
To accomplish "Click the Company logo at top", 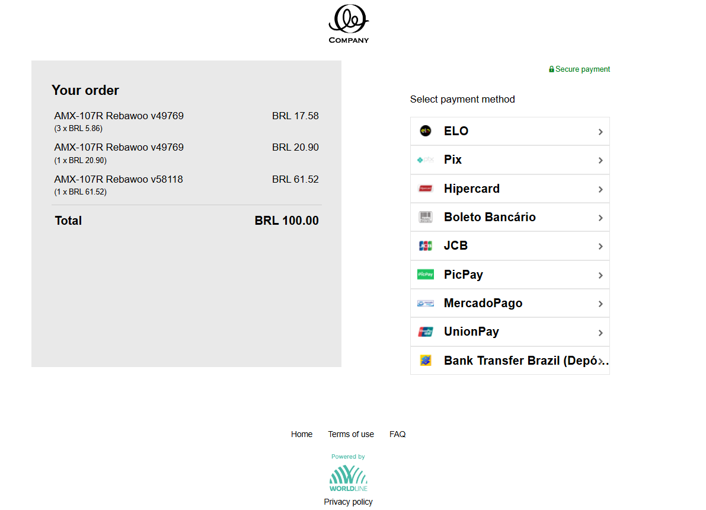I will click(x=349, y=24).
